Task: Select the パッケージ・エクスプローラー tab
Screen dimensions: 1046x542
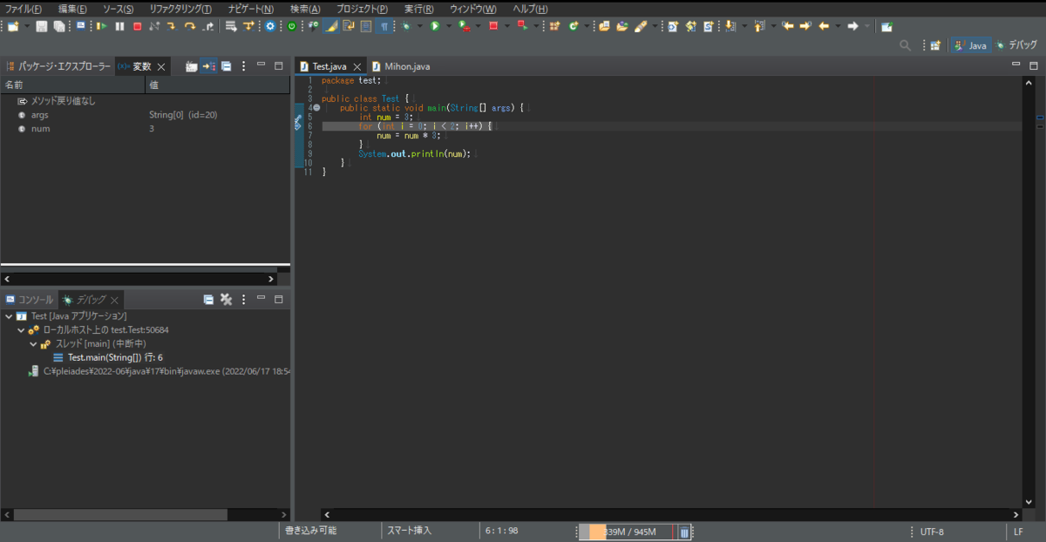Action: point(58,66)
